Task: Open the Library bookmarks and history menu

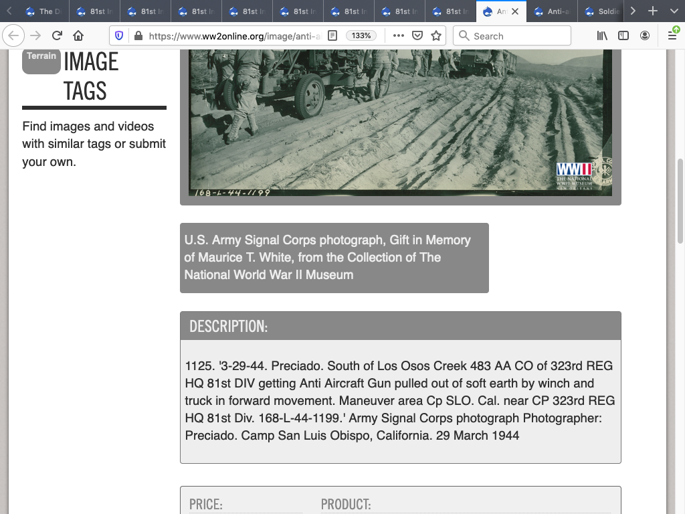Action: click(x=602, y=35)
